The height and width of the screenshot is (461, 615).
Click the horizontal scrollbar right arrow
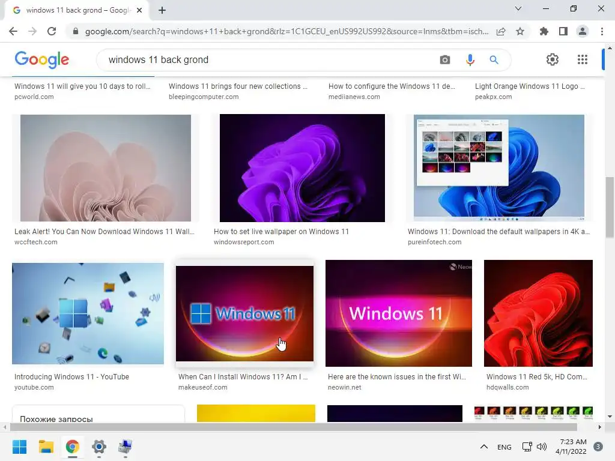(x=600, y=427)
